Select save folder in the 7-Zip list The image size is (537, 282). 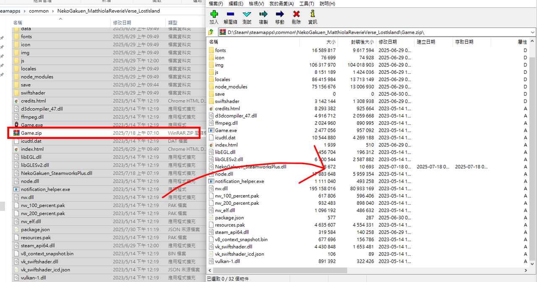tap(220, 94)
